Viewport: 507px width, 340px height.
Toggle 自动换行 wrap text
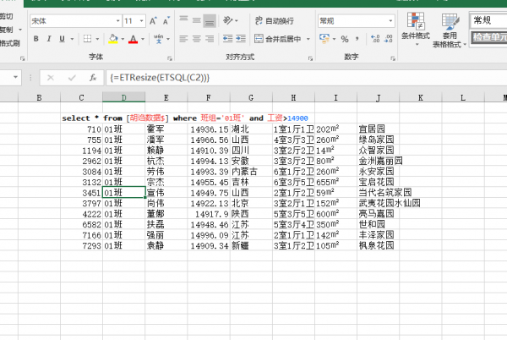click(274, 20)
